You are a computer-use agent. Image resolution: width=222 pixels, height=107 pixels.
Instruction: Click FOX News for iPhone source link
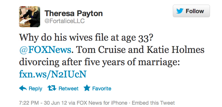(102, 103)
